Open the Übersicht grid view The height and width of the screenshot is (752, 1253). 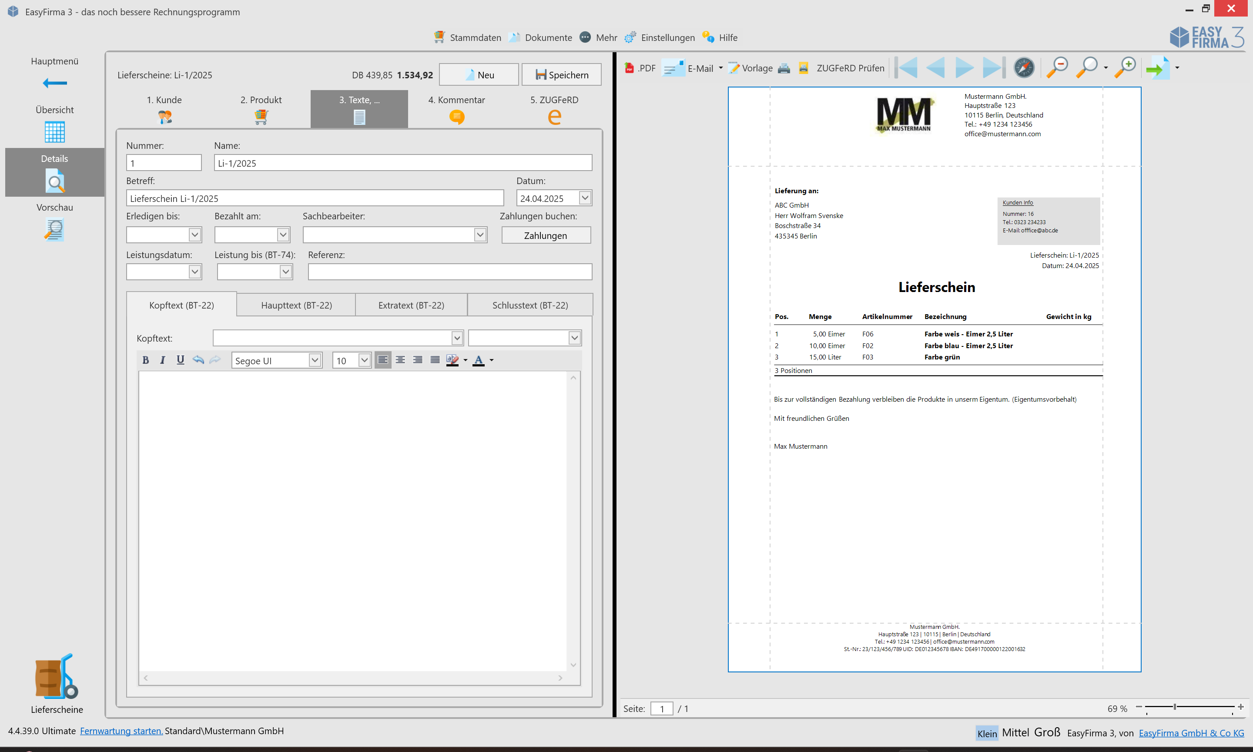click(55, 132)
